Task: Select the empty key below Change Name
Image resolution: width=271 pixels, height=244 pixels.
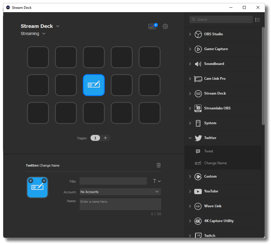Action: pos(94,113)
